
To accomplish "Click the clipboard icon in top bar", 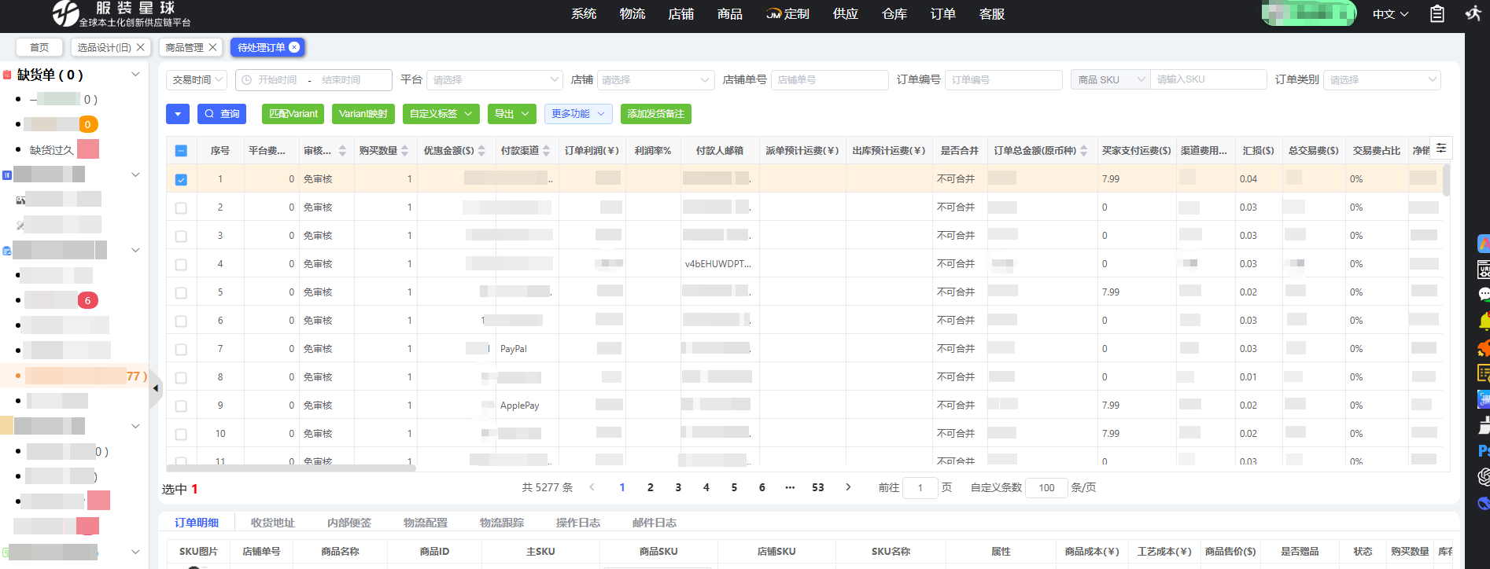I will click(x=1437, y=13).
